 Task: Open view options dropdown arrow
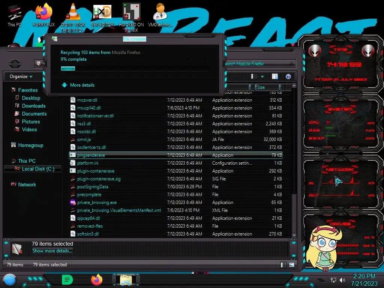(262, 76)
